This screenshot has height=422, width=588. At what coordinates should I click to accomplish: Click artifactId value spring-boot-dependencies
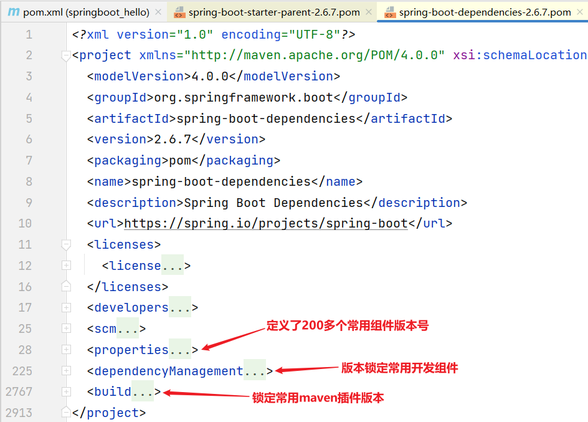[x=266, y=118]
